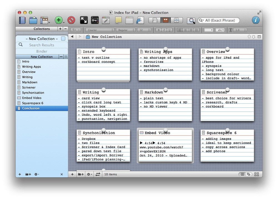
Task: Click the green Add button
Action: [x=58, y=20]
